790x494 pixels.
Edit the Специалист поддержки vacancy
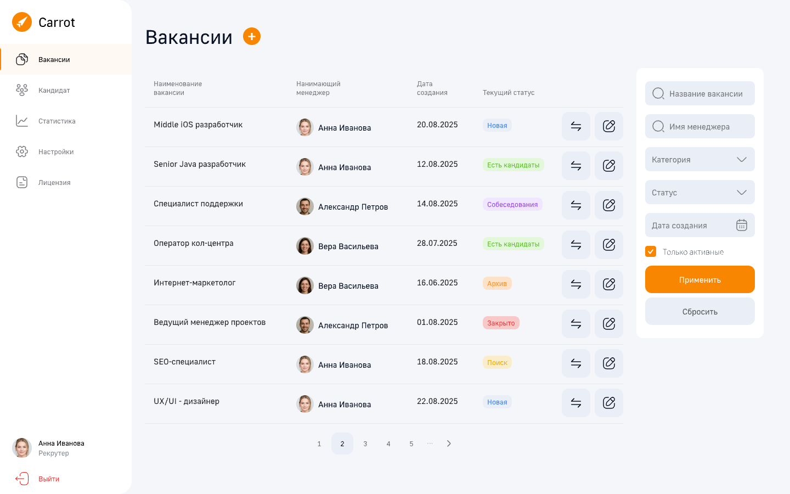(609, 205)
